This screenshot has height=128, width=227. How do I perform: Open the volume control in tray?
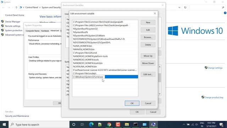click(x=196, y=124)
